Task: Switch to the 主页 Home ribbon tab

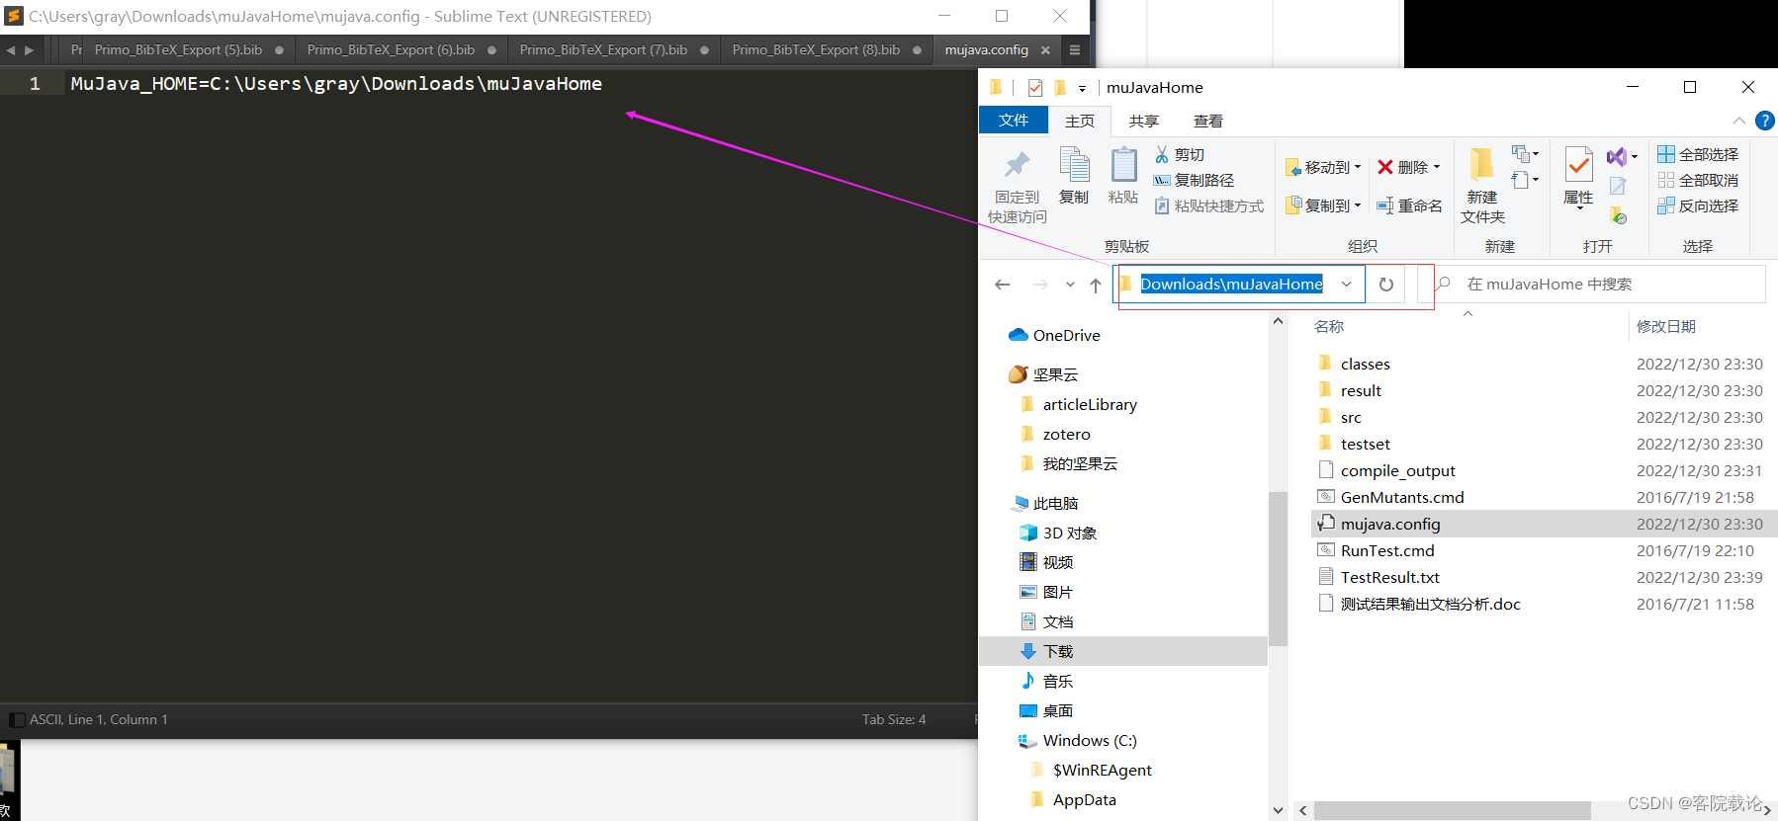Action: 1080,121
